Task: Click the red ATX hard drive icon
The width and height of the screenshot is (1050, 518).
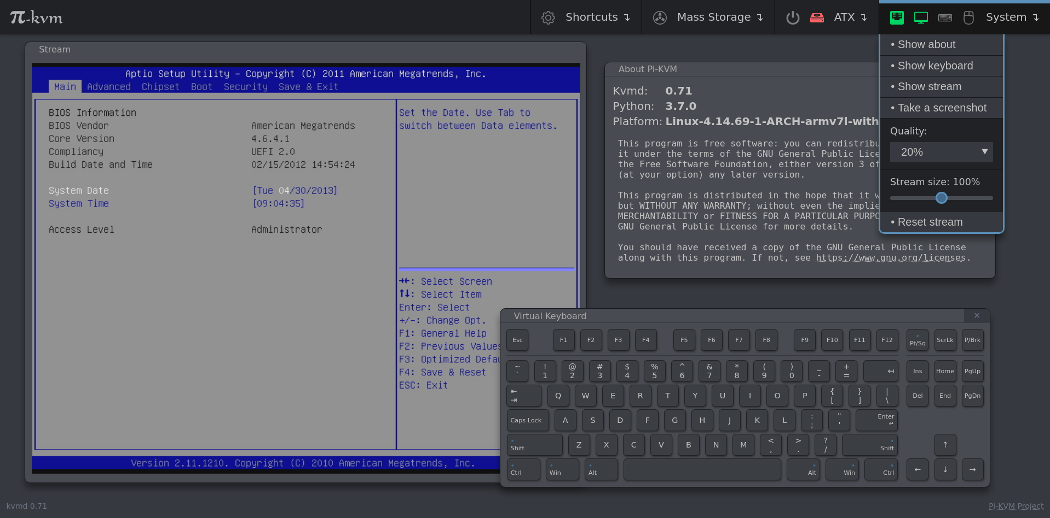Action: pos(817,17)
